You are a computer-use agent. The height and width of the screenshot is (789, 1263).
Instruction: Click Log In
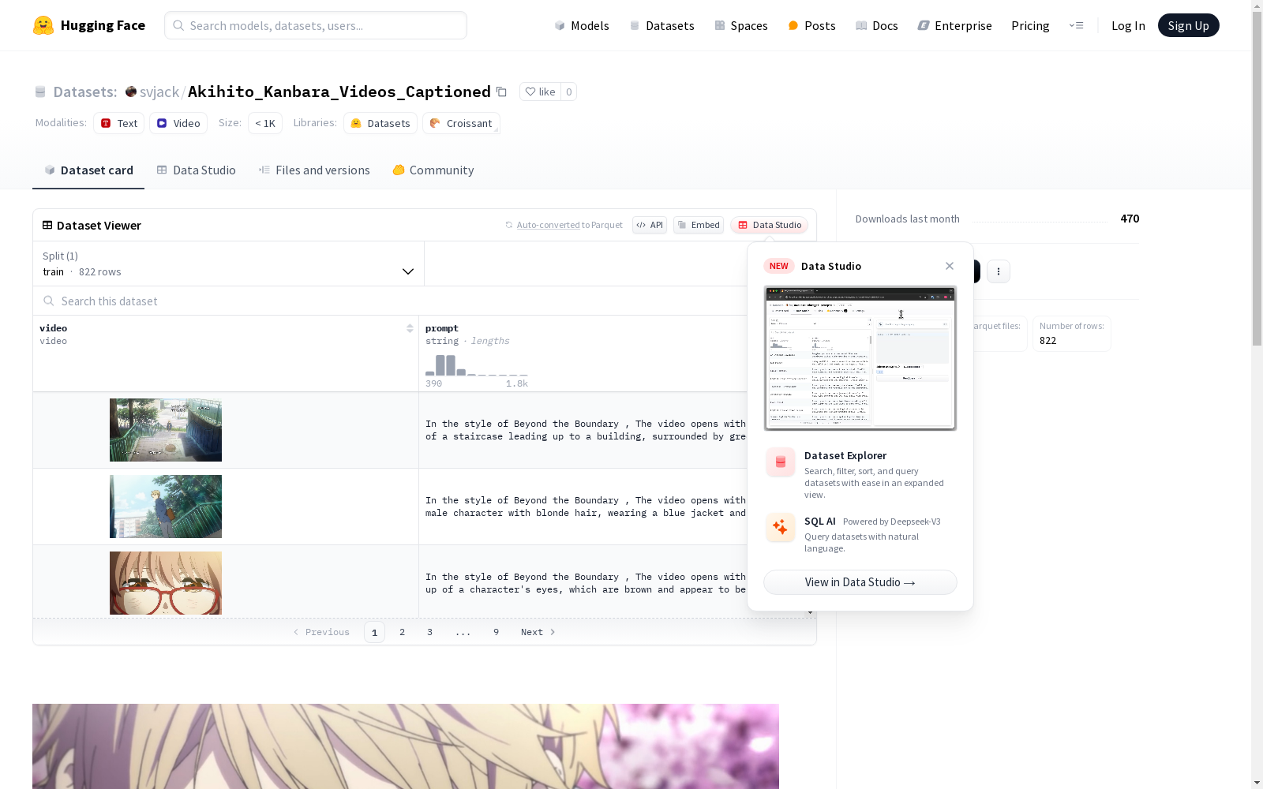(x=1128, y=25)
